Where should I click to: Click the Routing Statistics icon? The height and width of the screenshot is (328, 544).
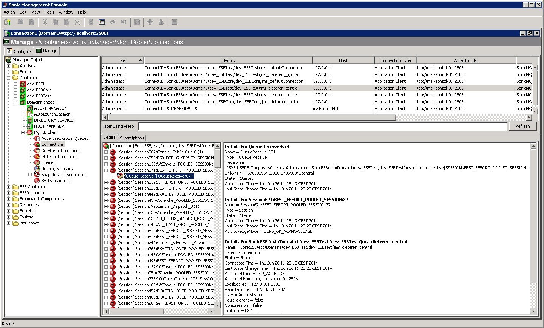37,169
